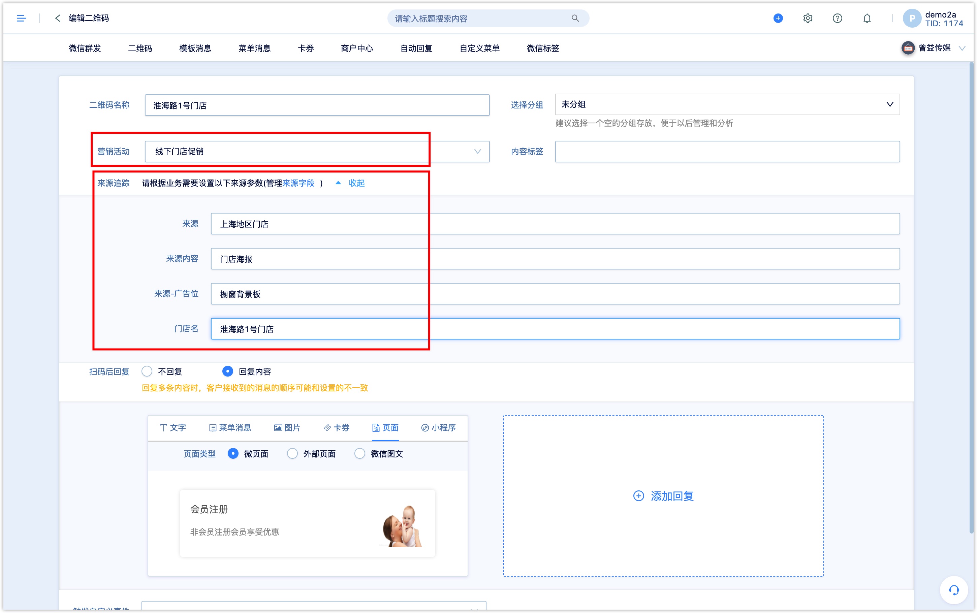Click the 来源字段 link
Screen dimensions: 977x613
point(298,183)
